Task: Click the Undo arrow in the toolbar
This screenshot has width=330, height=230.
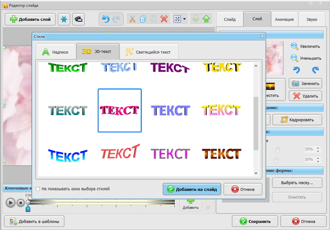Action: click(106, 19)
